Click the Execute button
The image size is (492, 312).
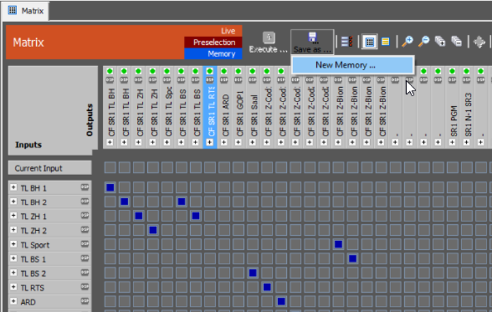tap(268, 42)
